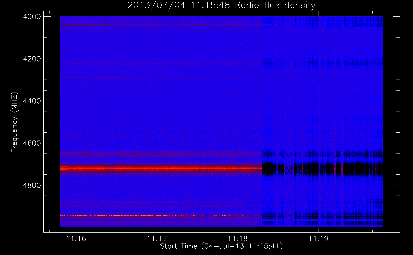
Task: Click the 'Frequency (MHZ)' axis label
Action: click(x=15, y=122)
